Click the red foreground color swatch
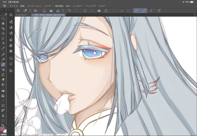This screenshot has height=136, width=197. [2, 129]
